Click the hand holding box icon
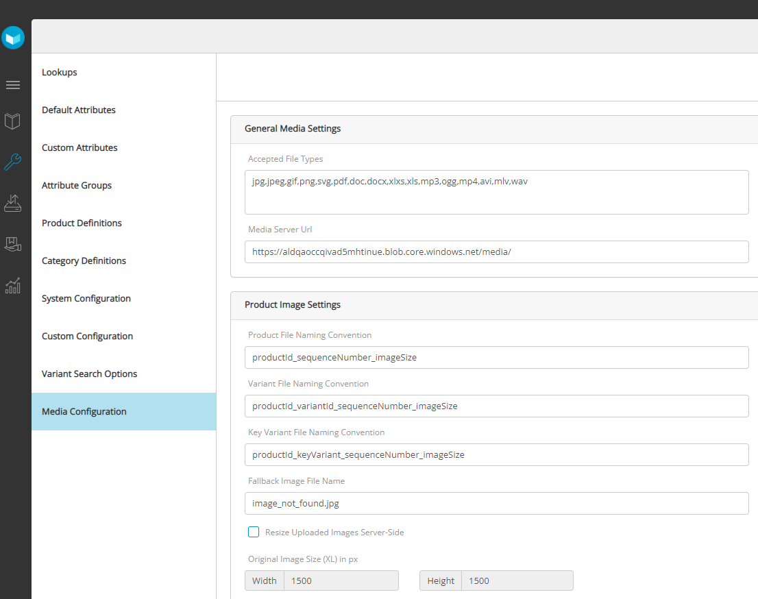 (13, 244)
